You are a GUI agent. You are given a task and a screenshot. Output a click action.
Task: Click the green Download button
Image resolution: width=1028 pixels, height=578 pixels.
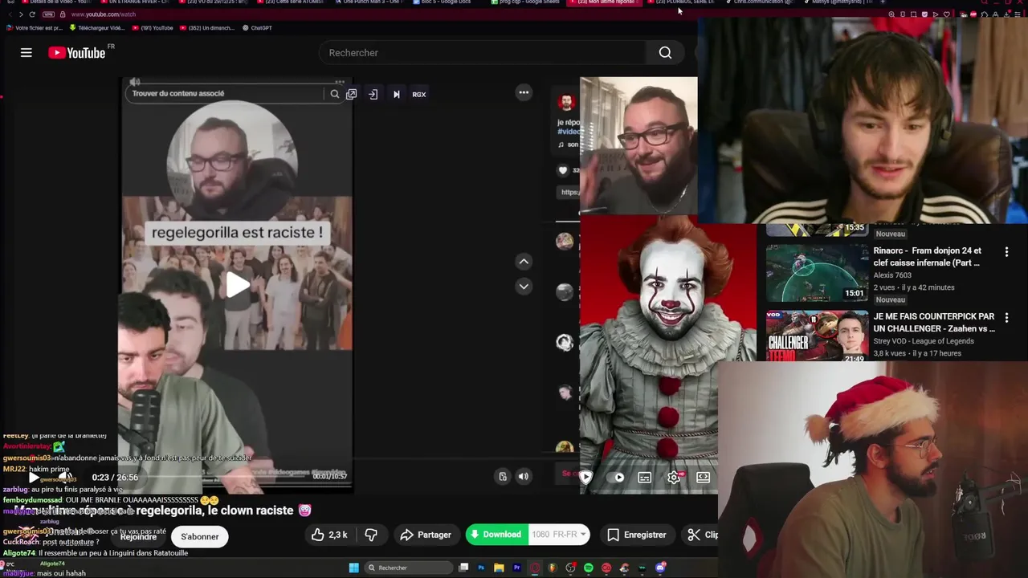point(496,535)
